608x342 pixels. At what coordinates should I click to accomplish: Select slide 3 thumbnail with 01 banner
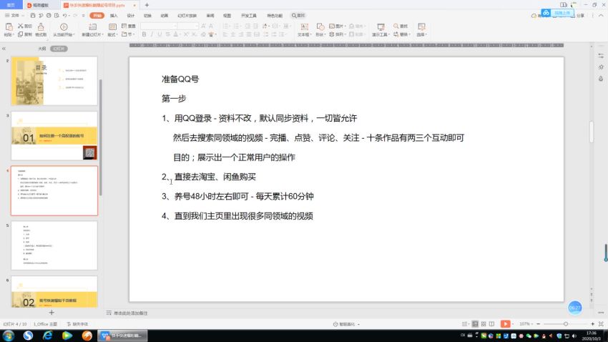(x=54, y=136)
